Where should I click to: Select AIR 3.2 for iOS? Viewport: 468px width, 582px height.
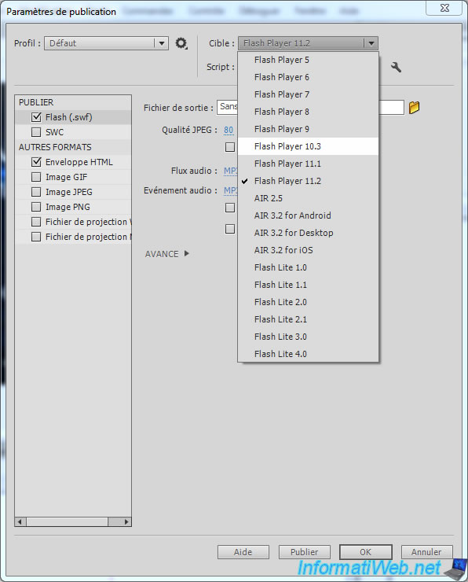point(308,250)
